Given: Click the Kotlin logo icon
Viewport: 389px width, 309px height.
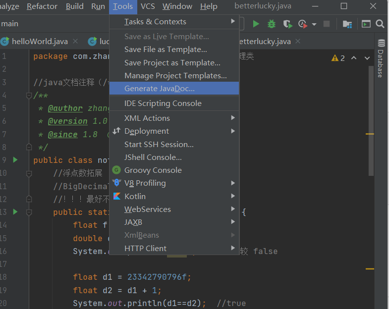Looking at the screenshot, I should click(x=117, y=196).
